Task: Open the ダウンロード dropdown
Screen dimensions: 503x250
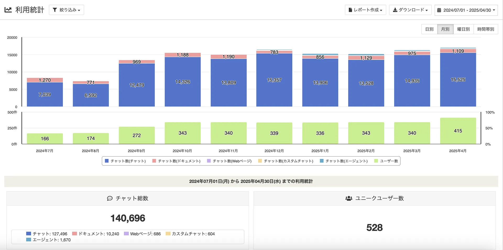Action: point(410,10)
